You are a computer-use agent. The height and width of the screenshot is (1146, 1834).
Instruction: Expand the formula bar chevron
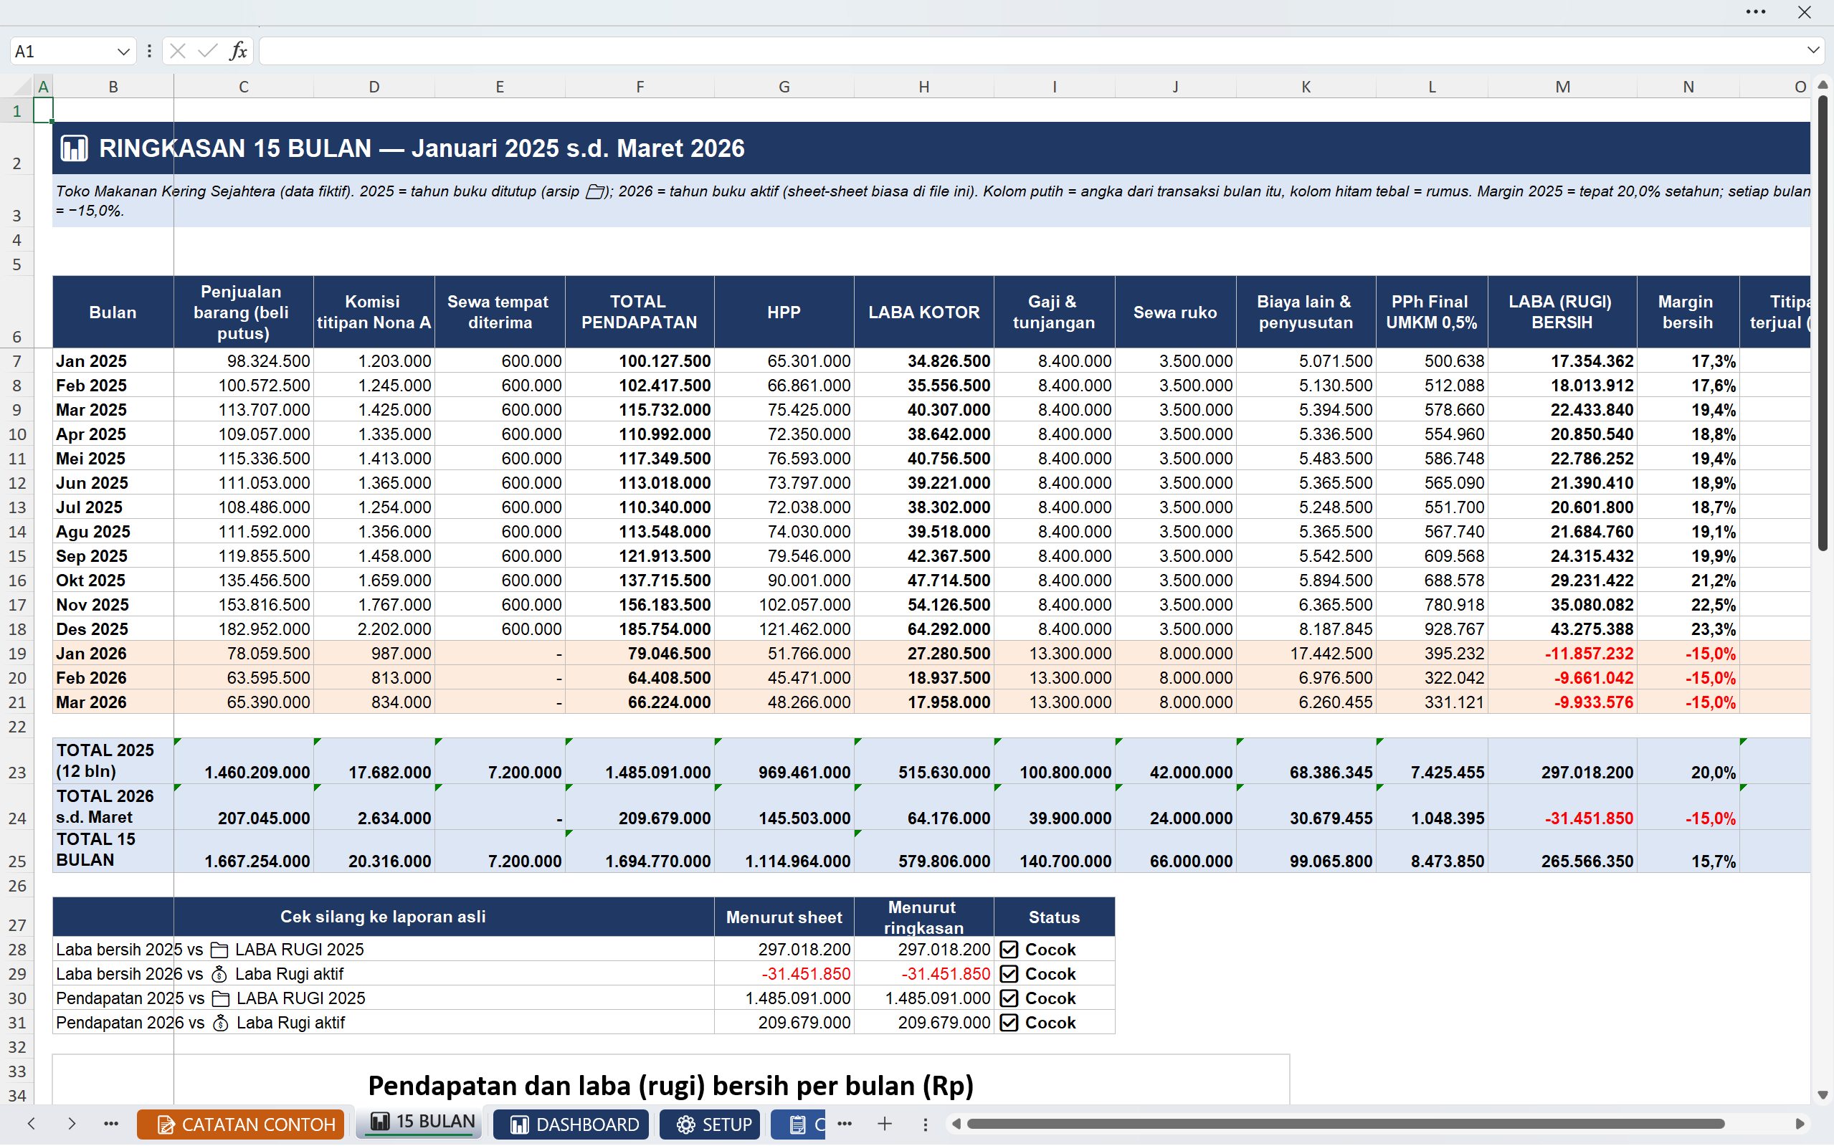click(x=1812, y=51)
